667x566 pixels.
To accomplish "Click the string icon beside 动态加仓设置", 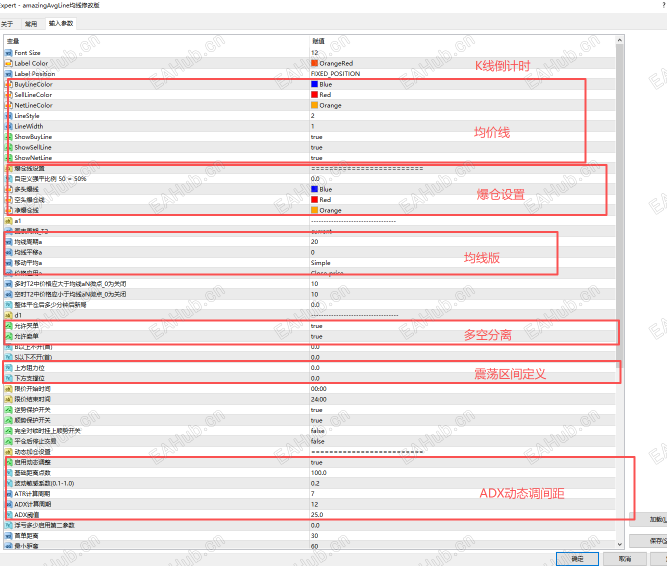I will click(8, 452).
